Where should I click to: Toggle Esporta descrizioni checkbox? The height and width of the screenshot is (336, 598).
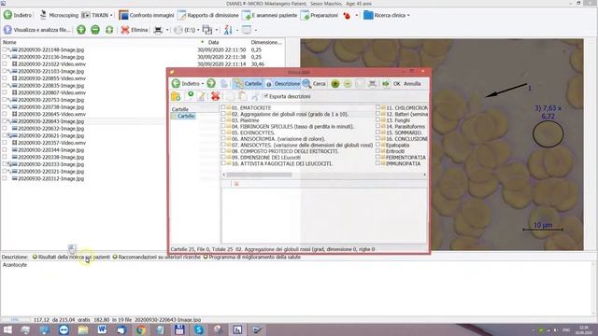coord(266,96)
